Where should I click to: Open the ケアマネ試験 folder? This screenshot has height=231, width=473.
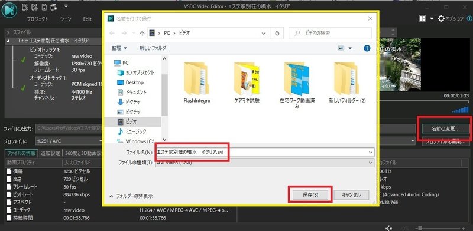coord(247,82)
